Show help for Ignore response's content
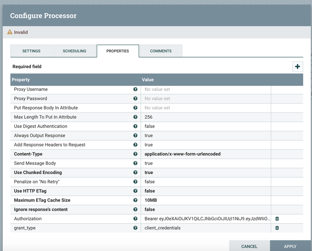Image resolution: width=312 pixels, height=251 pixels. [x=135, y=209]
